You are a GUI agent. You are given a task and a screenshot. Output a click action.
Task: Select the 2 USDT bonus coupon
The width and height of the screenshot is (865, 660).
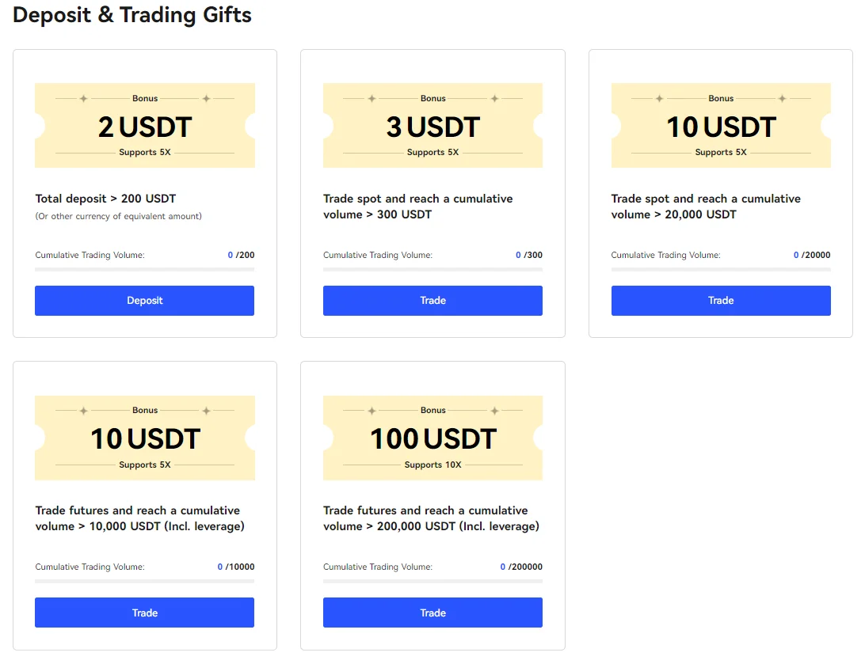click(144, 125)
